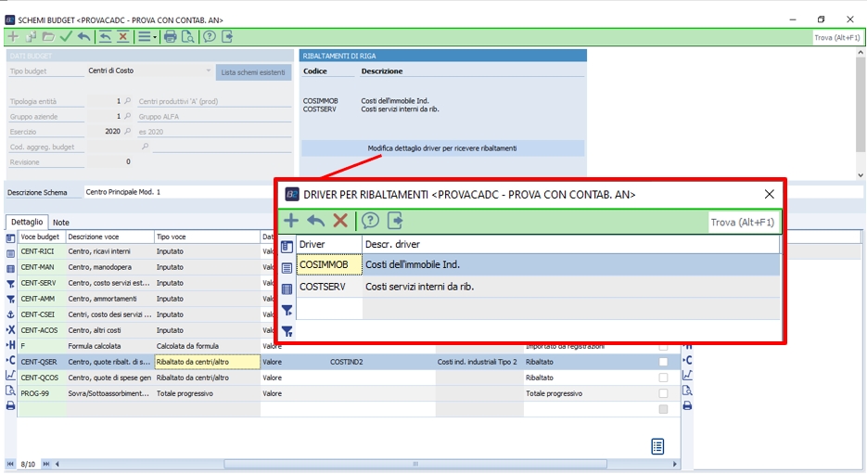Click the right arrow of the horizontal scrollbar
Screen dimensions: 867x474
[674, 464]
